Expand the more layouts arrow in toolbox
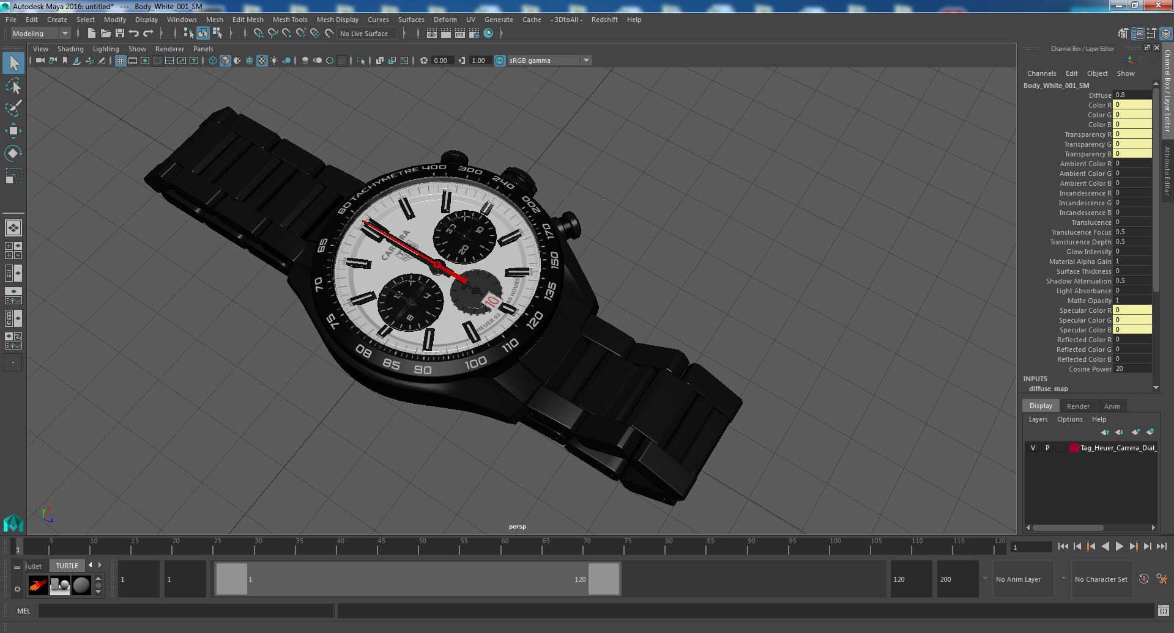The image size is (1174, 633). pos(13,362)
